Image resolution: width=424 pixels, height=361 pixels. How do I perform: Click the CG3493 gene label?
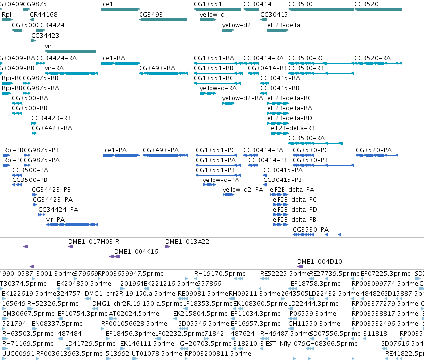tap(151, 15)
